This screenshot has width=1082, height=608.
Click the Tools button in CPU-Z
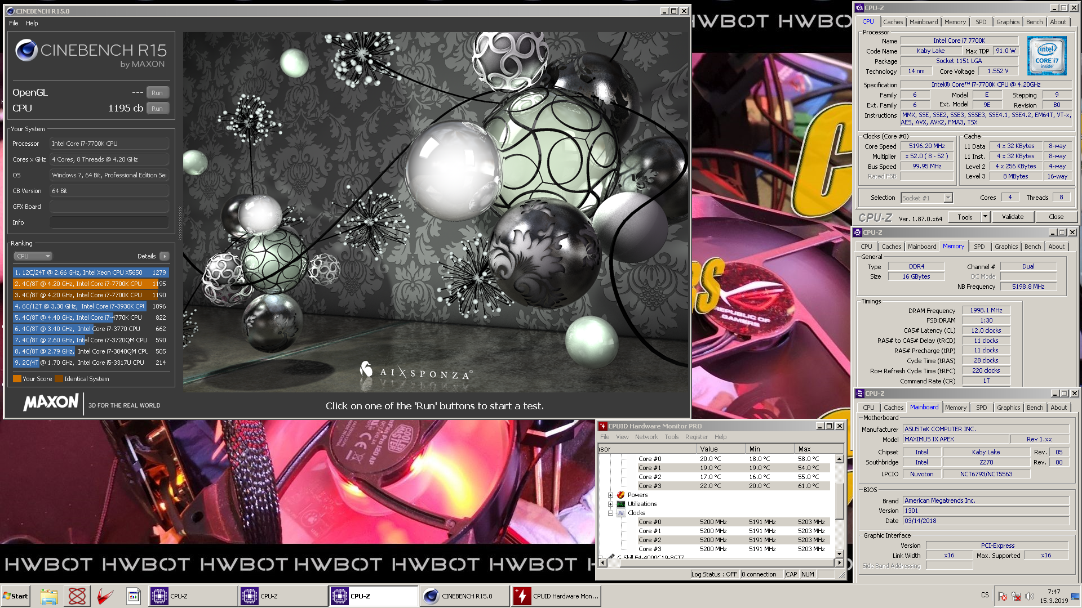pyautogui.click(x=965, y=217)
